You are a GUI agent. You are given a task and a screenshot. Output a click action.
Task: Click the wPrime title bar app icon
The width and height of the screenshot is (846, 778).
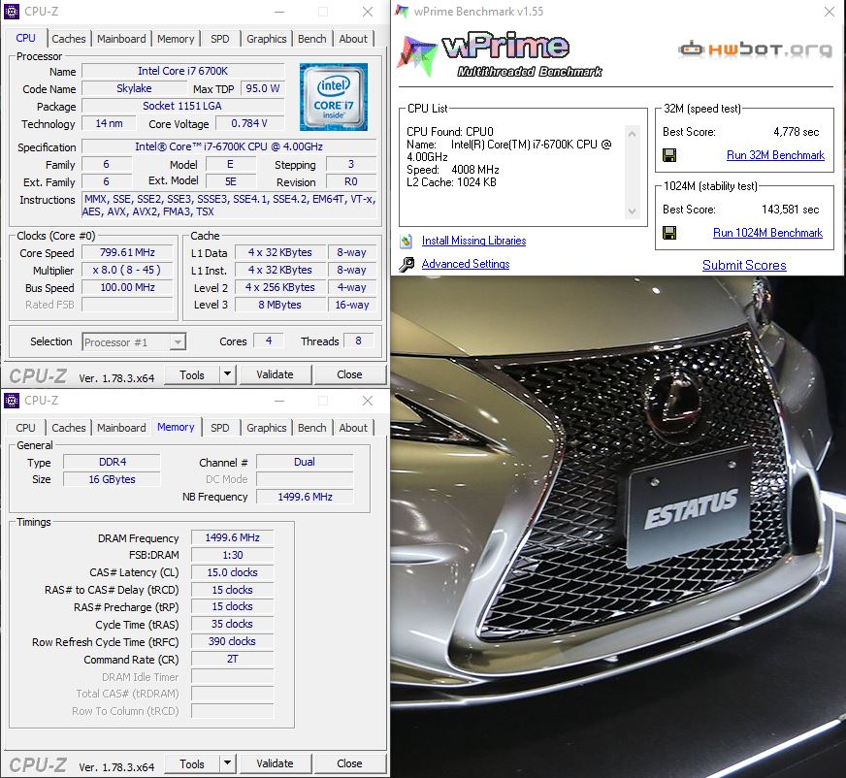click(x=402, y=12)
